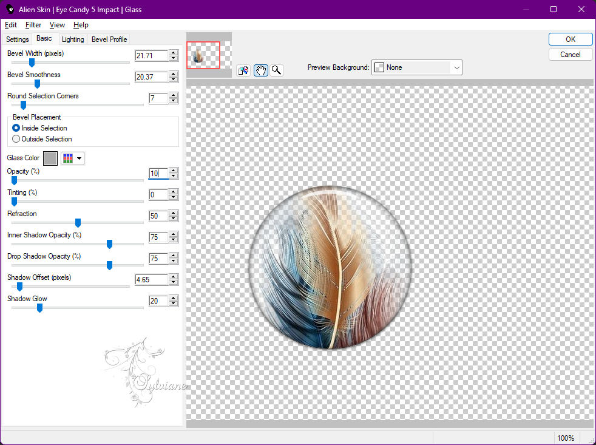Click the Cancel button
Screen dimensions: 596x445
tap(570, 55)
